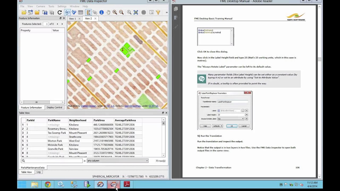Close the Feature Information panel
Image resolution: width=340 pixels, height=191 pixels.
(x=64, y=18)
